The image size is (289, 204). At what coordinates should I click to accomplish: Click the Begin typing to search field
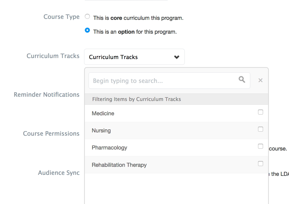[x=164, y=81]
